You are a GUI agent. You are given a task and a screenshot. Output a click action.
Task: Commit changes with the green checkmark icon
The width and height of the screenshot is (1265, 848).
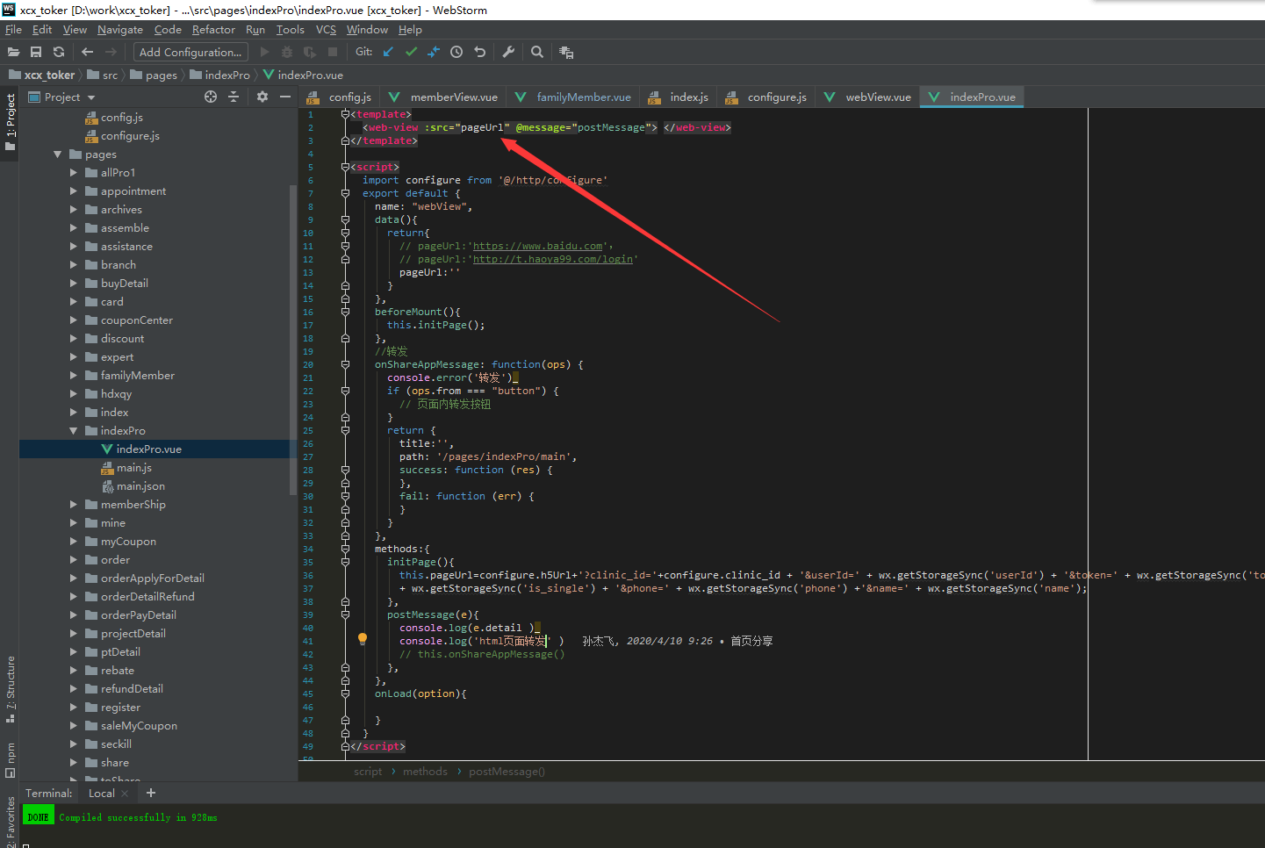coord(411,52)
